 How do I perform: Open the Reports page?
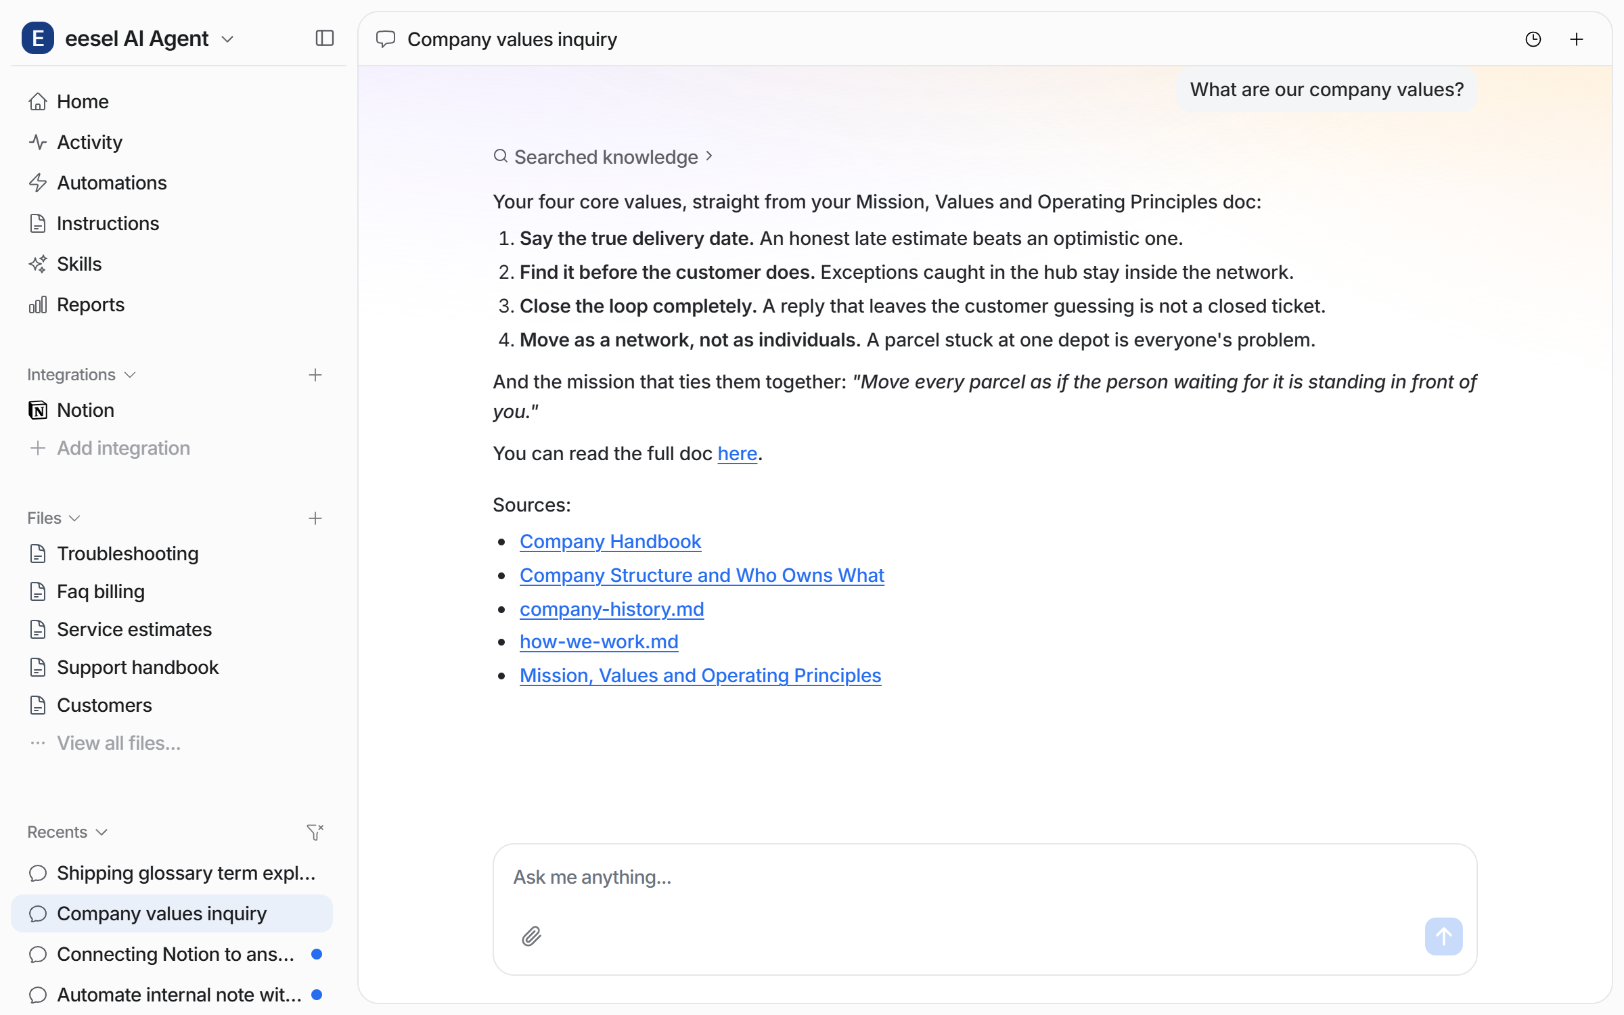tap(172, 304)
